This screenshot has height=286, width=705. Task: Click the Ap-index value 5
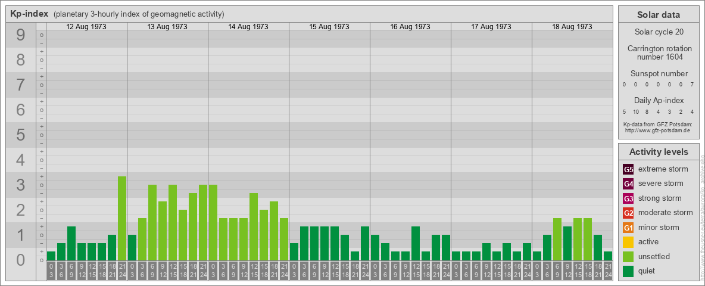625,111
